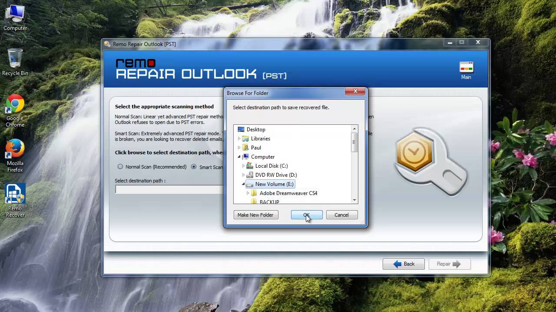Click Cancel in Browse For Folder
Screen dimensions: 556x312
pos(341,215)
